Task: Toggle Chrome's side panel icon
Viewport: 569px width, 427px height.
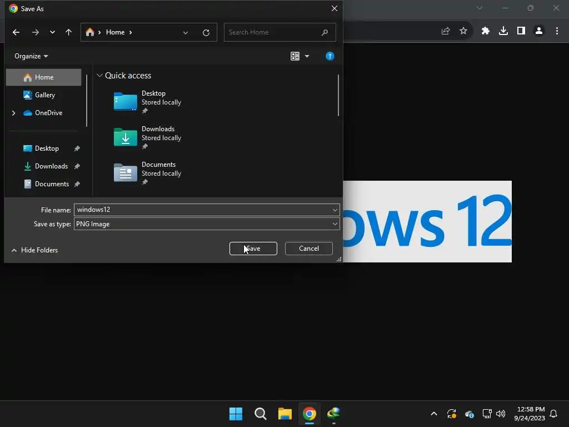Action: pyautogui.click(x=521, y=31)
